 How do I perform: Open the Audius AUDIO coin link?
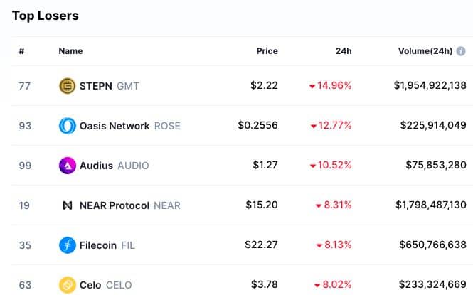[114, 166]
